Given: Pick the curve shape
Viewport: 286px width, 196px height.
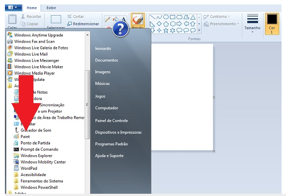Looking at the screenshot, I should pyautogui.click(x=159, y=17).
